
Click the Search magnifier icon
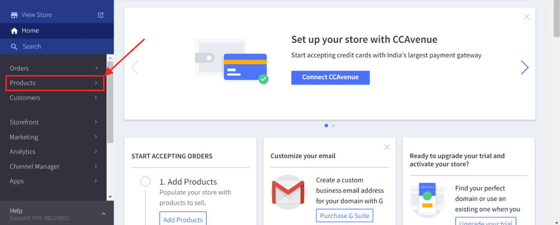(14, 46)
